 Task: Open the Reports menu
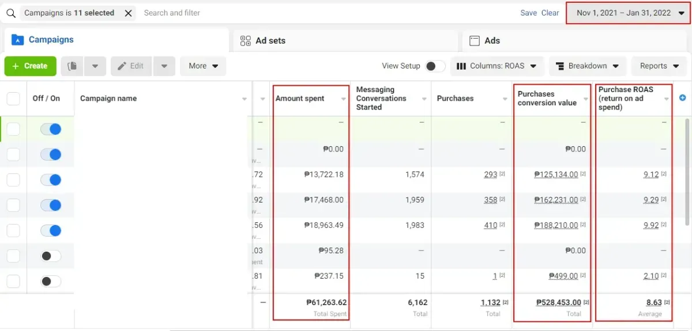pos(659,66)
